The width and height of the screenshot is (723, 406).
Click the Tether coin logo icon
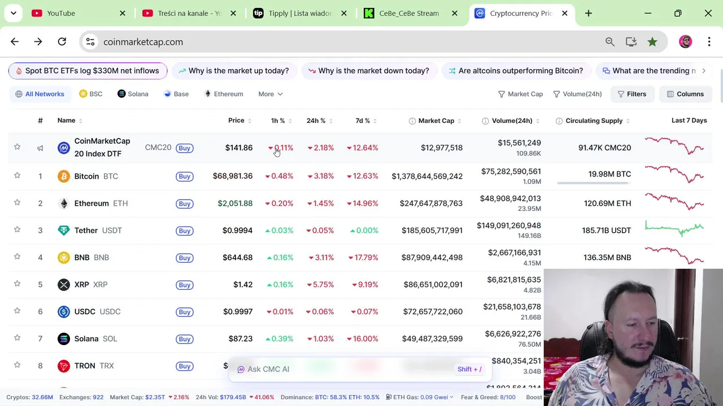64,231
